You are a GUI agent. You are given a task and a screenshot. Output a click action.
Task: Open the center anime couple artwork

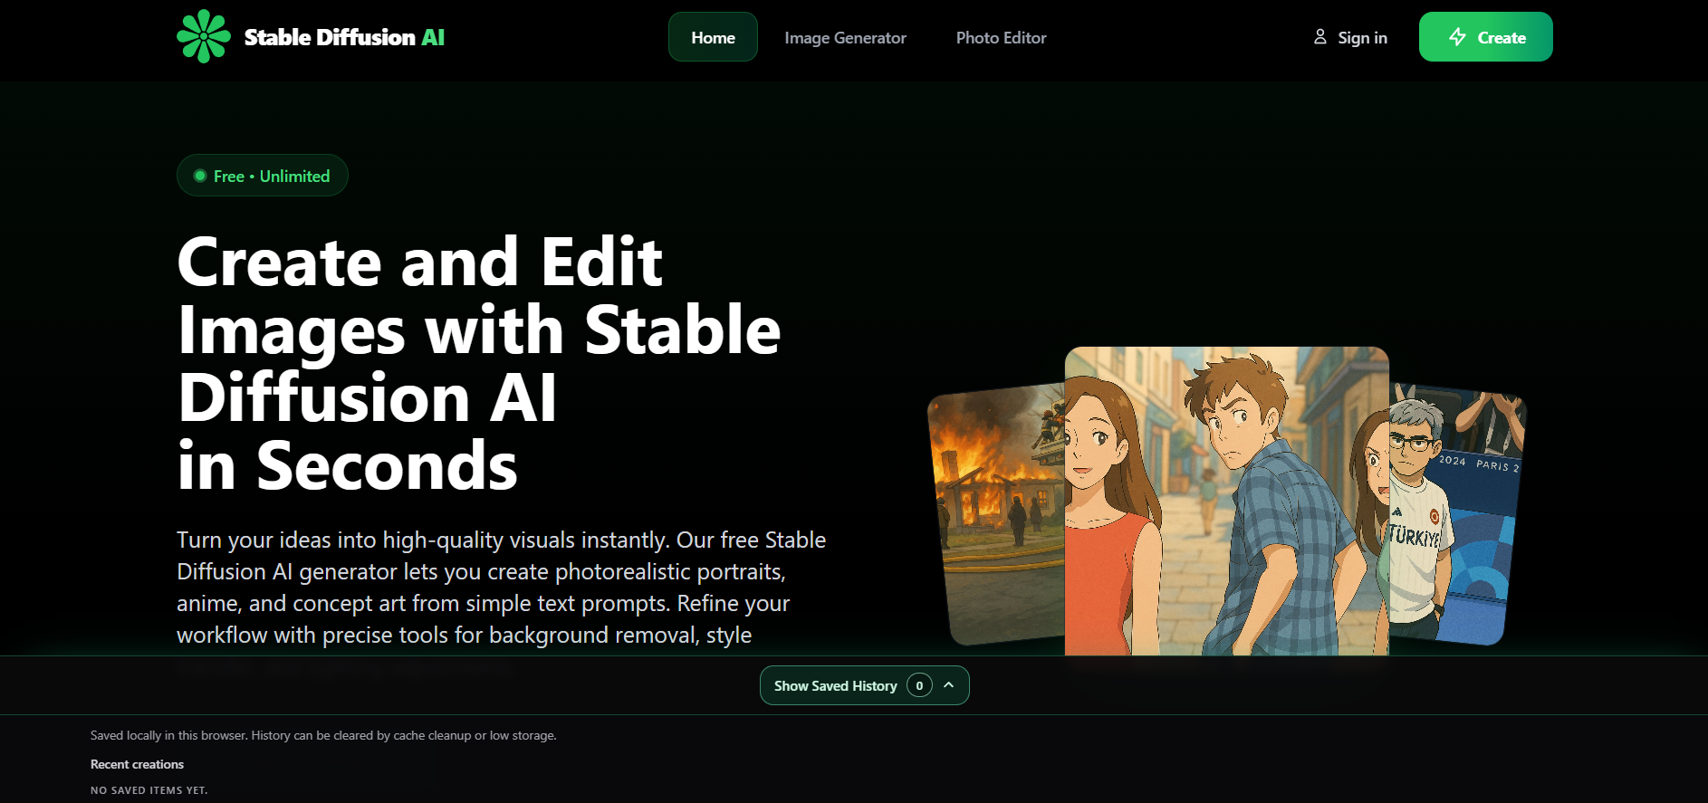click(x=1227, y=501)
